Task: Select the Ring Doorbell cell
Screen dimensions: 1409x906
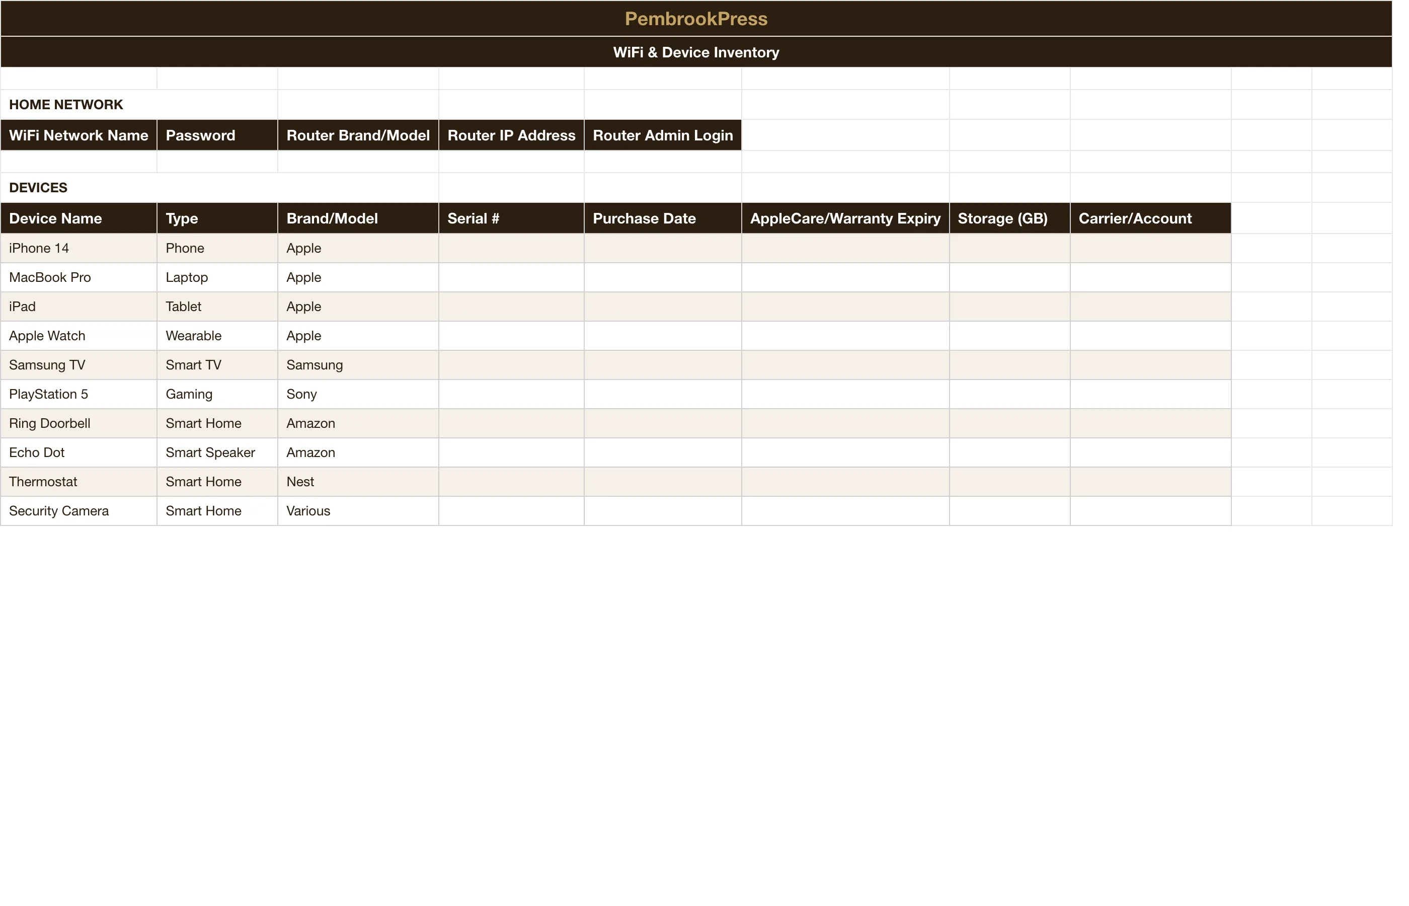Action: pos(79,424)
